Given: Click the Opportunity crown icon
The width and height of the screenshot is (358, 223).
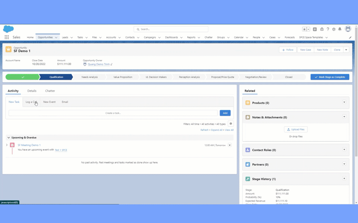Looking at the screenshot, I should [x=8, y=49].
